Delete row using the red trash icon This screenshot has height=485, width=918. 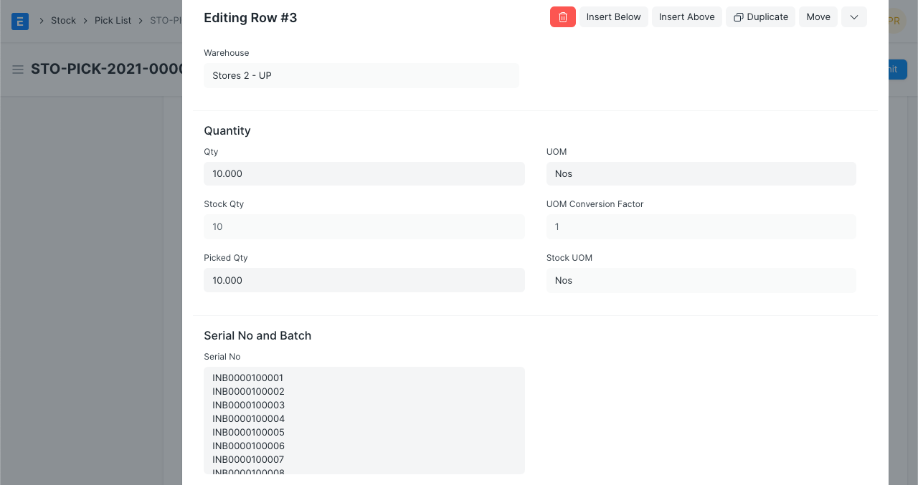562,17
